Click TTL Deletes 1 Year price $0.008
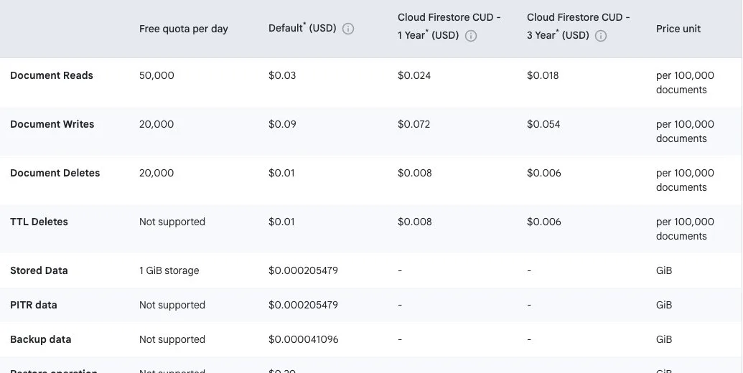 415,222
